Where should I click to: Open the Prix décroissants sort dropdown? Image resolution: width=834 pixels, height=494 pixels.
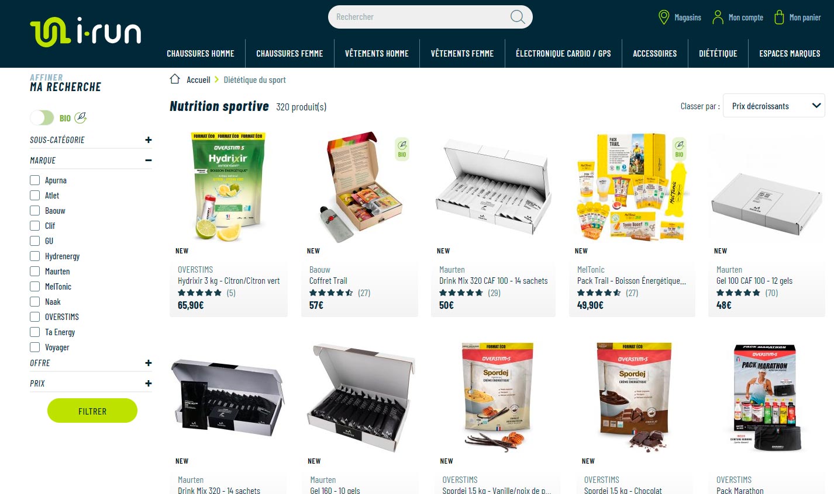tap(774, 106)
